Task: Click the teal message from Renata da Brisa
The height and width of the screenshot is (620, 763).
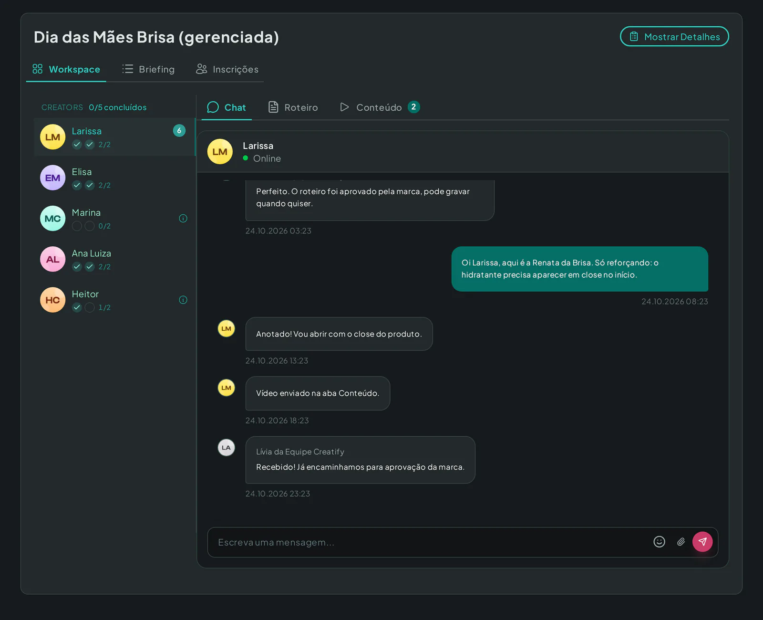Action: pos(580,269)
